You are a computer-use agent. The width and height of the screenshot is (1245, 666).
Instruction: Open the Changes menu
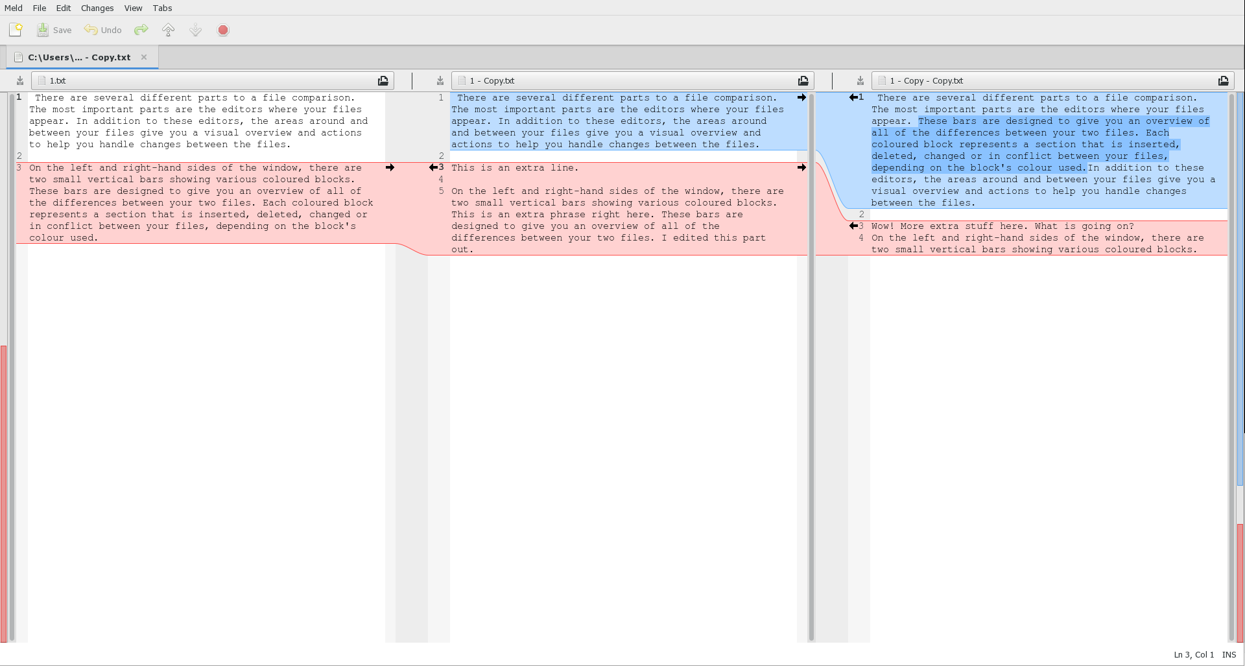click(97, 8)
